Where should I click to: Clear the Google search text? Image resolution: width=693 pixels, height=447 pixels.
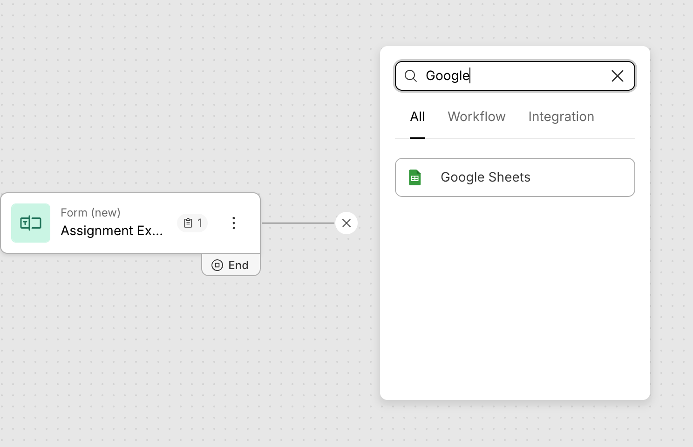click(617, 76)
